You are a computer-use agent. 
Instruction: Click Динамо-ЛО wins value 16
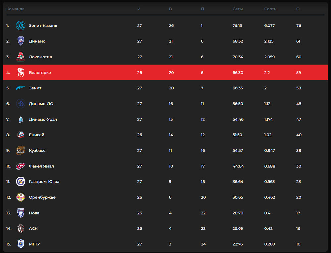click(x=171, y=104)
